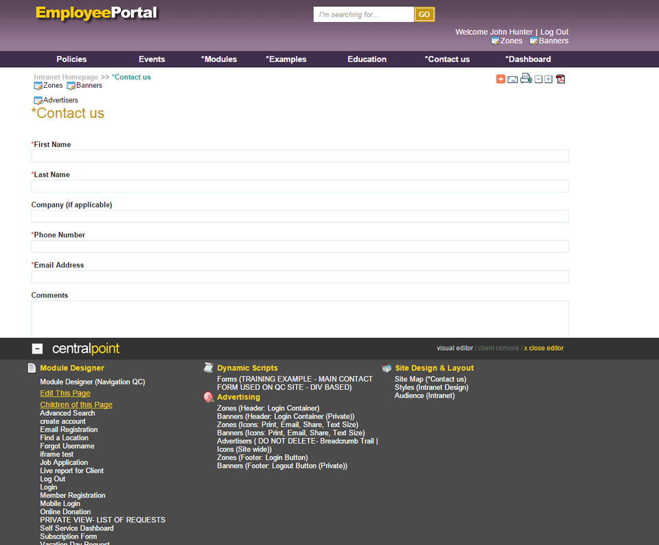
Task: Decrease text size with the minus icon
Action: tap(539, 80)
